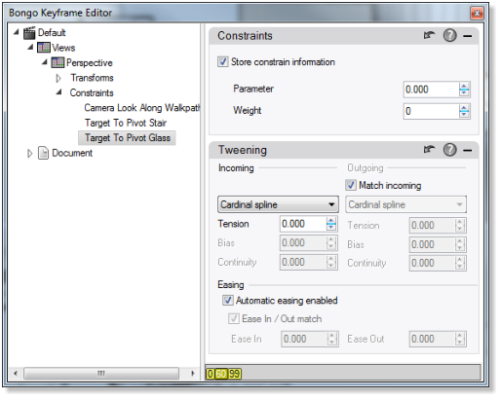This screenshot has width=501, height=399.
Task: Expand the Transforms tree node
Action: [58, 78]
